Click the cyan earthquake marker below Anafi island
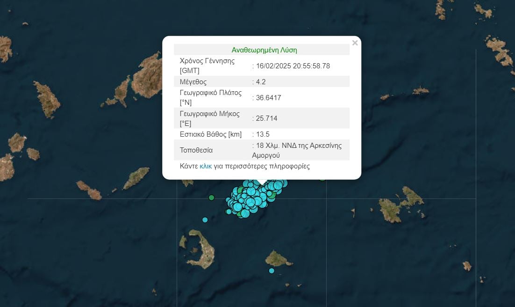The width and height of the screenshot is (515, 307). pyautogui.click(x=272, y=271)
